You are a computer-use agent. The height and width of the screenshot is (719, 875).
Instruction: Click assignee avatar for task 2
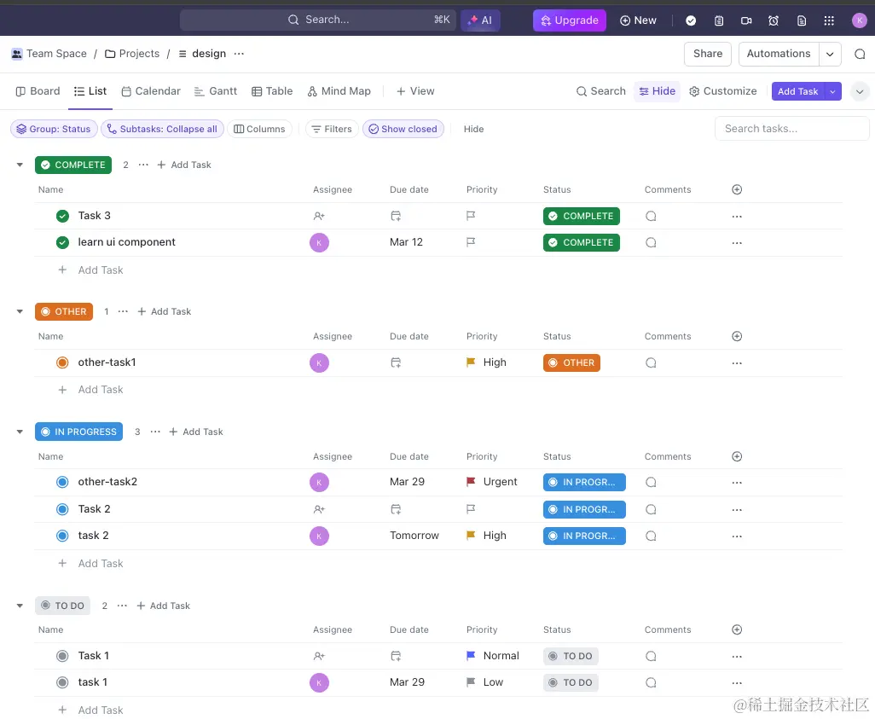pyautogui.click(x=319, y=536)
